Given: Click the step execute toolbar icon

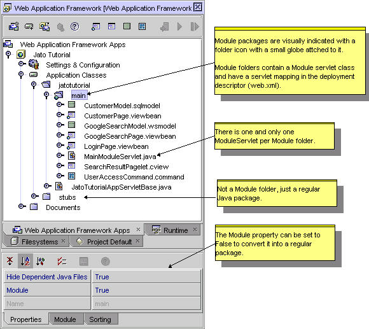Looking at the screenshot, I should point(195,26).
